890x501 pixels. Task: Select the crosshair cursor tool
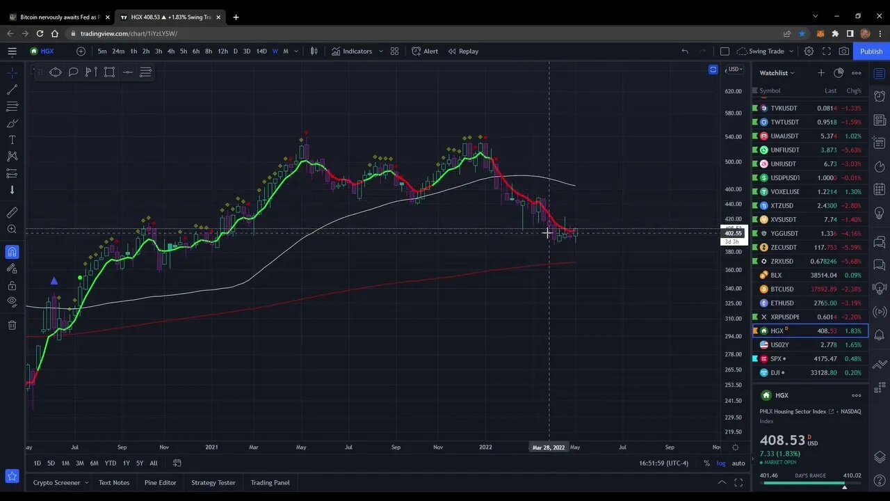point(12,72)
